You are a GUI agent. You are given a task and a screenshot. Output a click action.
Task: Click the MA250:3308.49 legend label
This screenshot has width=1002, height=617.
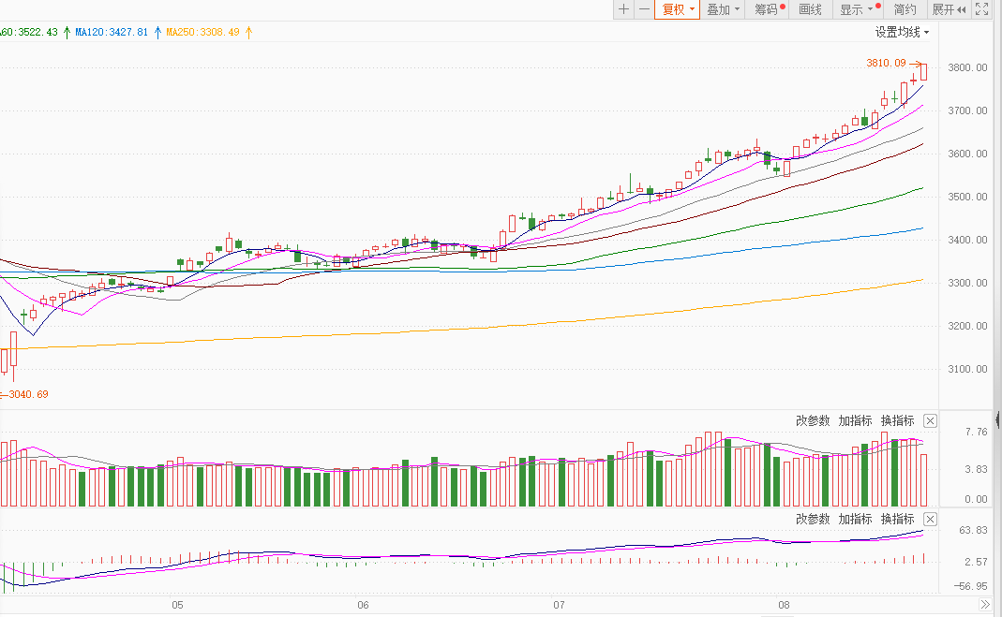pyautogui.click(x=202, y=32)
